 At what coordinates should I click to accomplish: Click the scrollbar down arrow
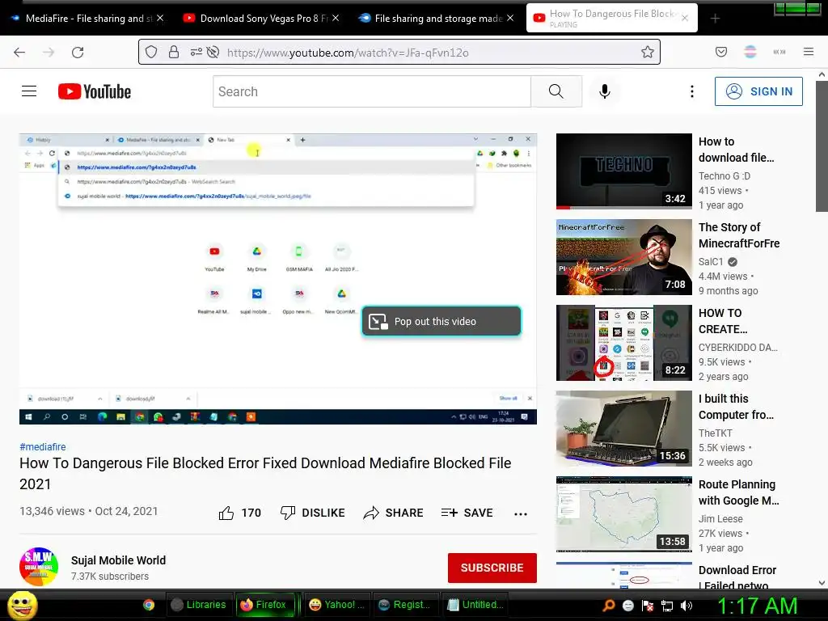tap(822, 583)
